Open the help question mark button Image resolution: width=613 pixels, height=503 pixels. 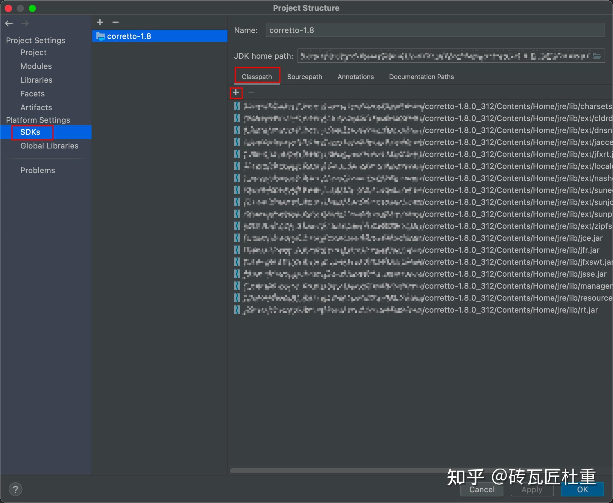tap(16, 490)
